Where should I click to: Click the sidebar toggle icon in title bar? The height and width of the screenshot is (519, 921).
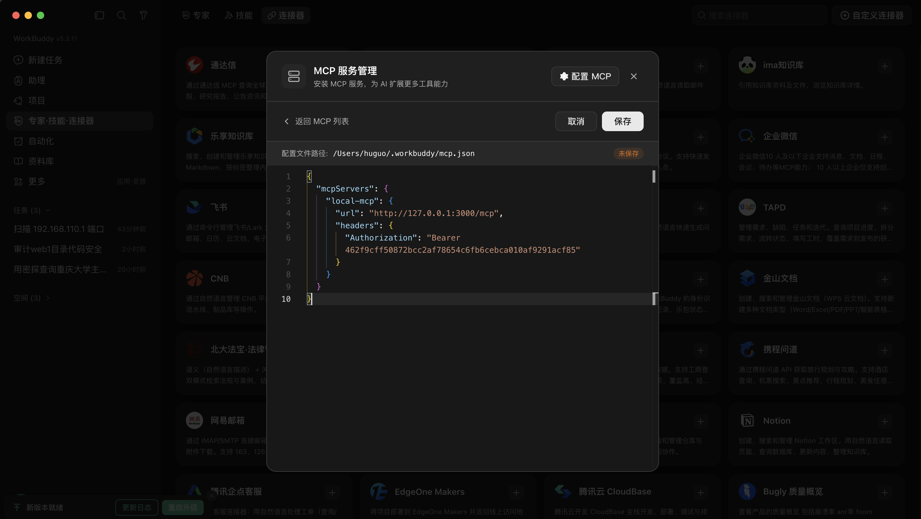(99, 15)
